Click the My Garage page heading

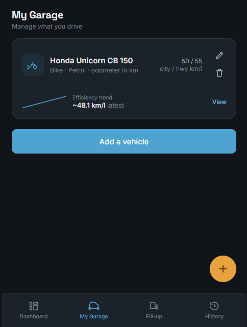click(x=38, y=15)
